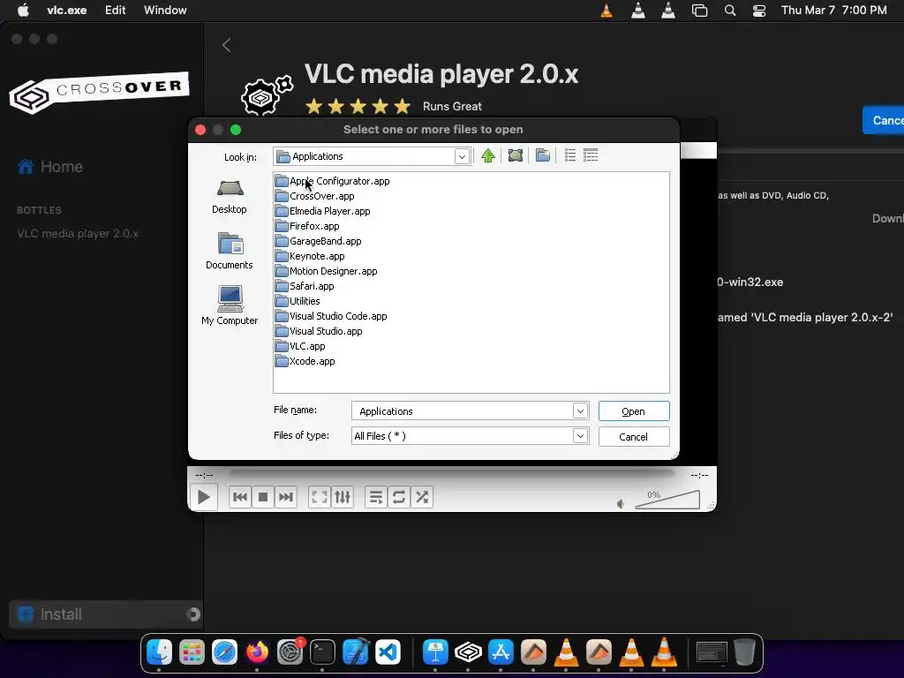
Task: Open Desktop shortcut in dialog sidebar
Action: (x=230, y=197)
